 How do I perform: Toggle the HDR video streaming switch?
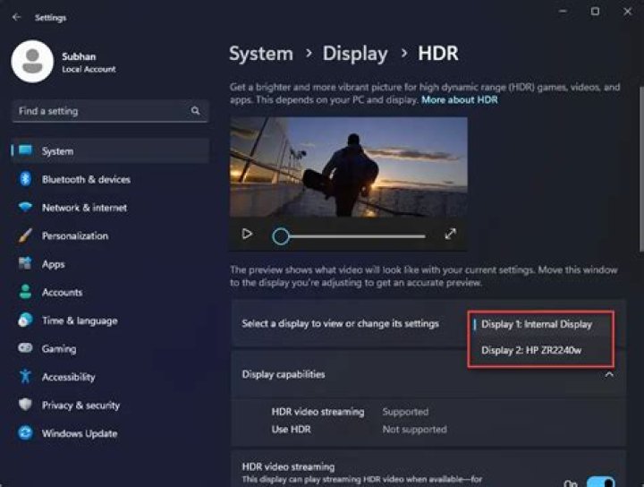click(600, 482)
